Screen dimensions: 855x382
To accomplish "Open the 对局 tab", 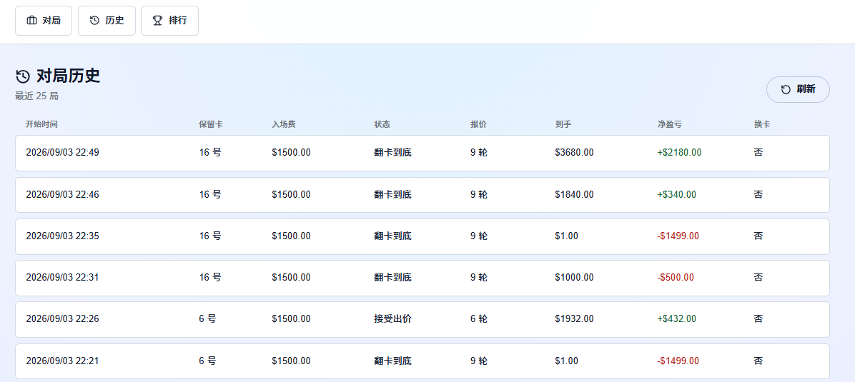I will [x=44, y=21].
